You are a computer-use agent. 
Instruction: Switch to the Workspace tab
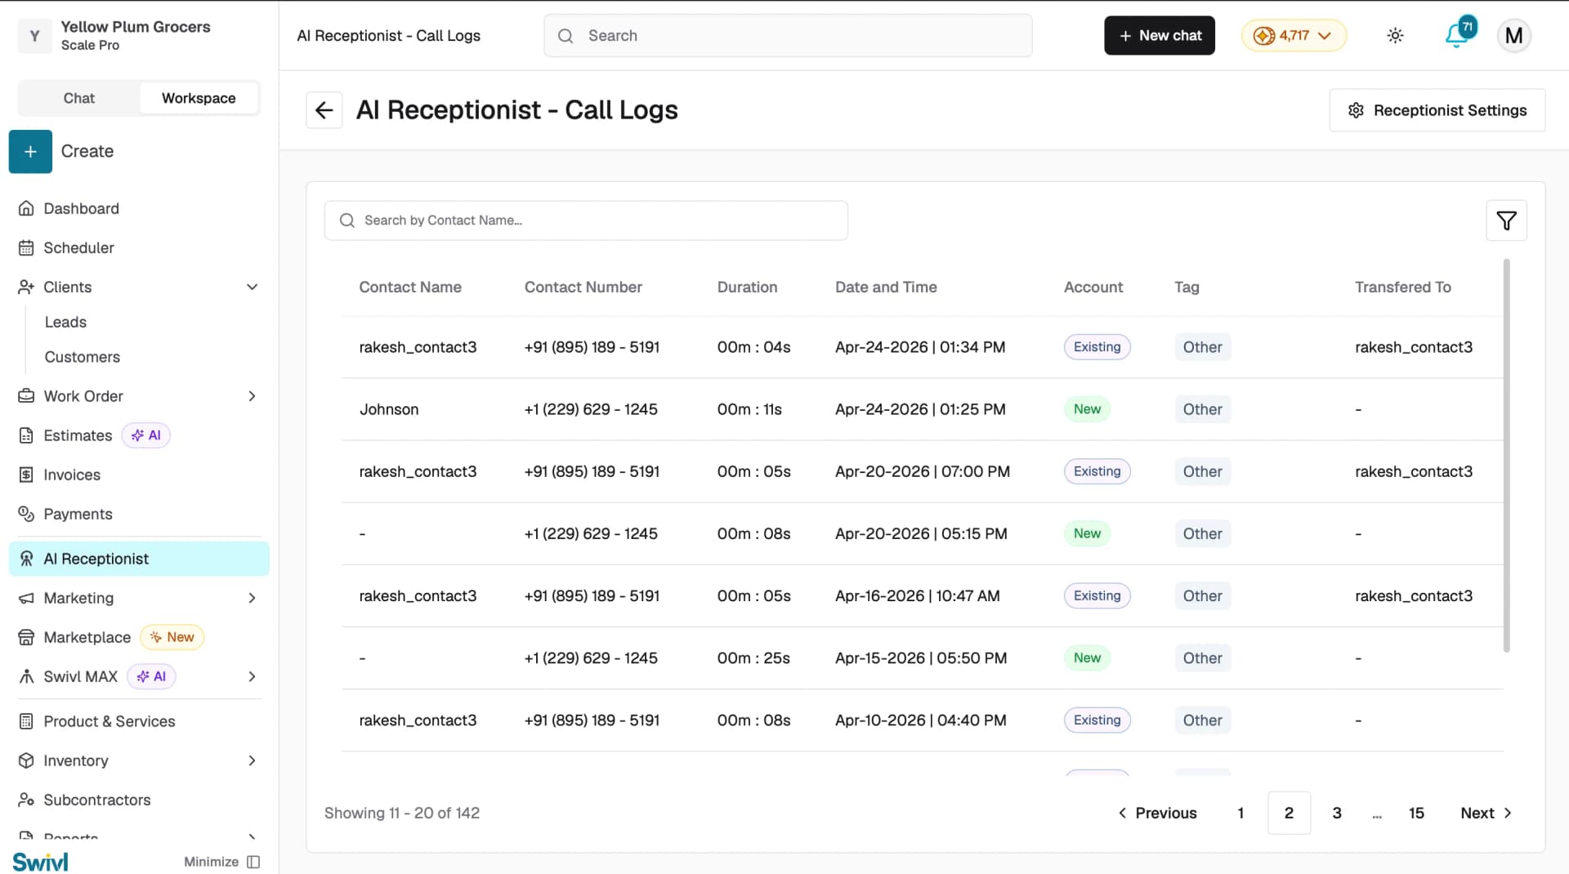(199, 98)
